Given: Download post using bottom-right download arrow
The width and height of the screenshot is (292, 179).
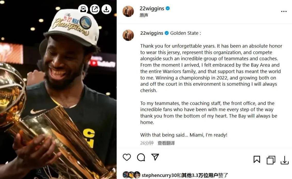Looking at the screenshot, I should [x=285, y=160].
